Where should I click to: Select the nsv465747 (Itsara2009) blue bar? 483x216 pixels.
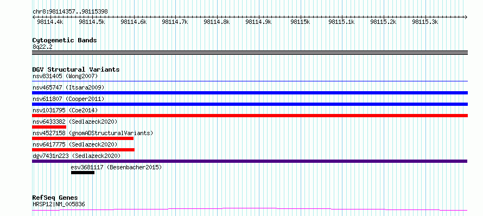tap(250, 93)
